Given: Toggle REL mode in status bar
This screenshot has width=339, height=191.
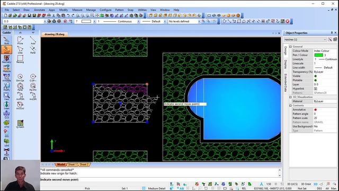Looking at the screenshot, I should click(244, 188).
